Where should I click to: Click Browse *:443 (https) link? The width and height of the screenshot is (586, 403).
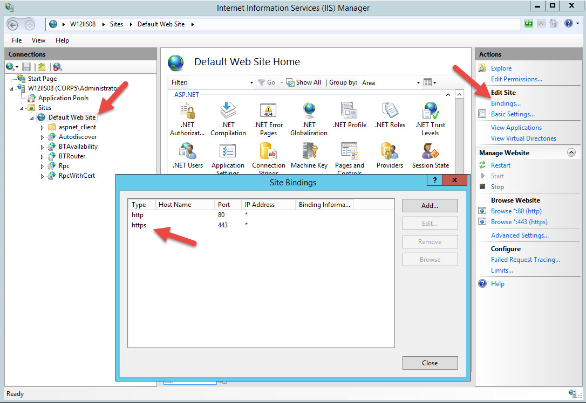coord(519,222)
